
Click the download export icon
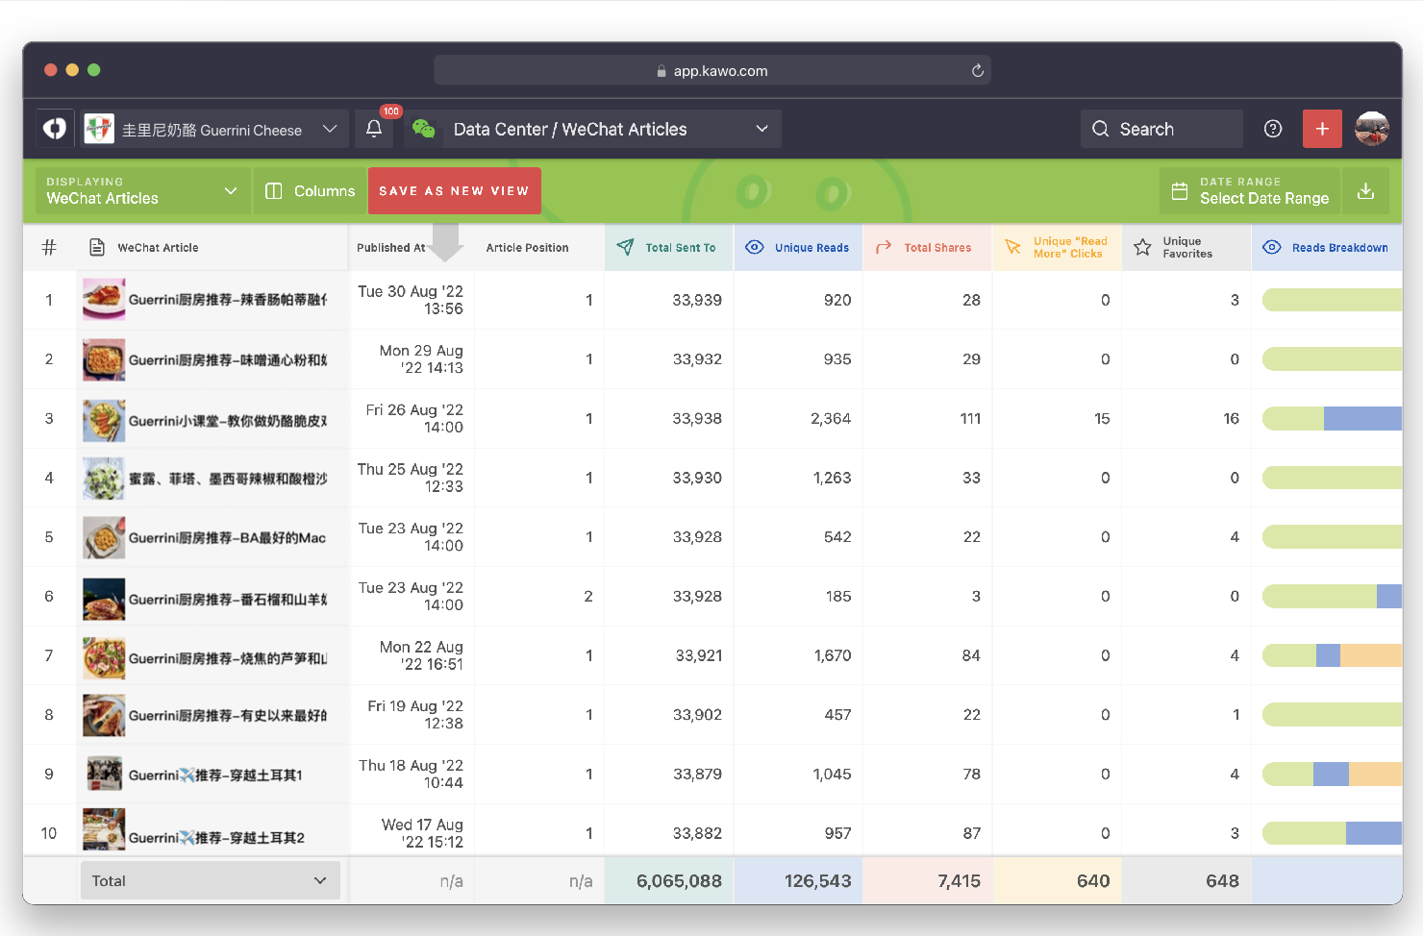(x=1365, y=191)
